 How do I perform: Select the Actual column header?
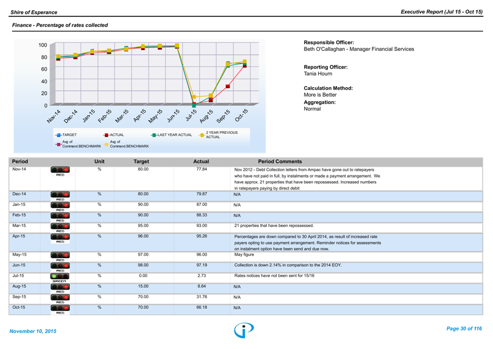click(201, 161)
